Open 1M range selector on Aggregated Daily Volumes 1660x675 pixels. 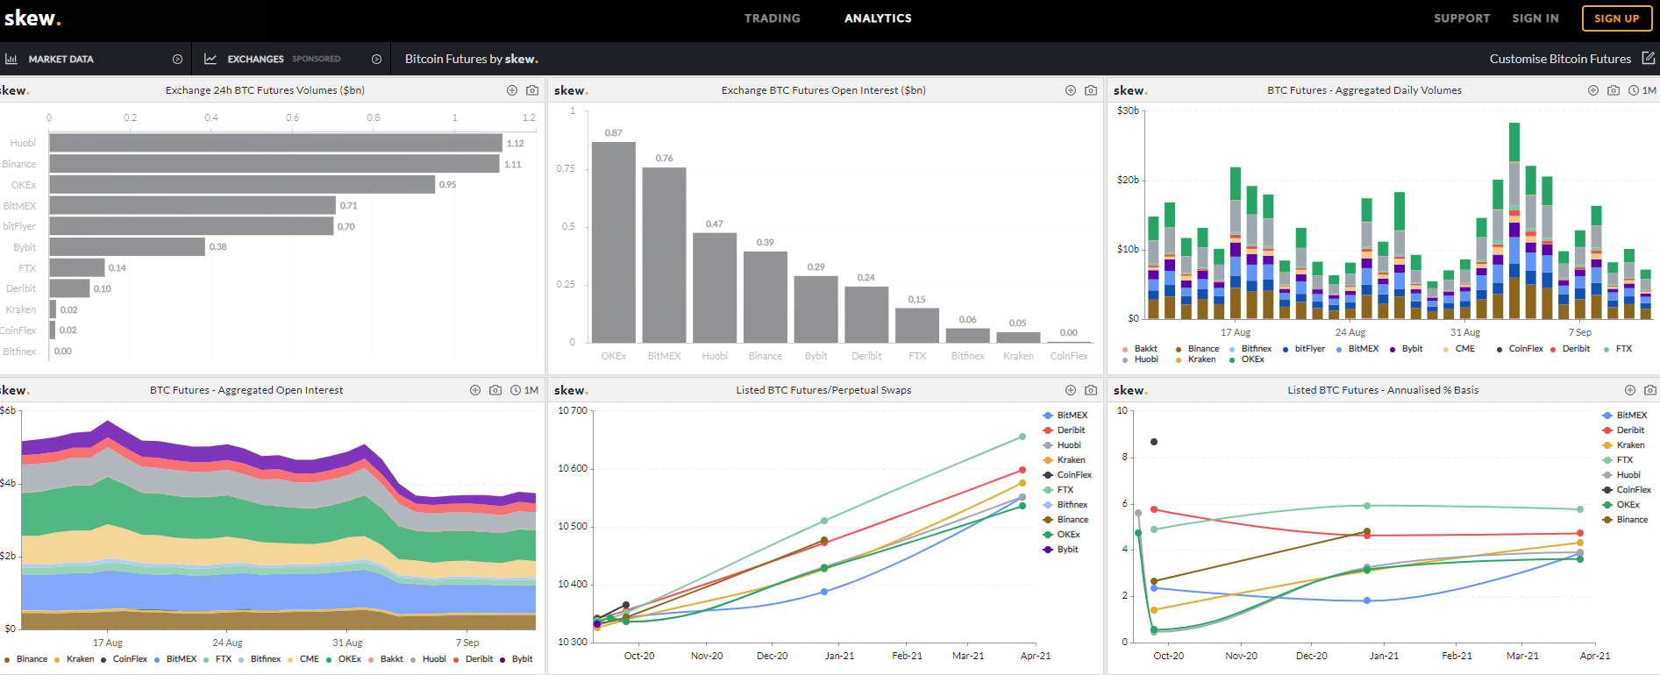(1642, 90)
